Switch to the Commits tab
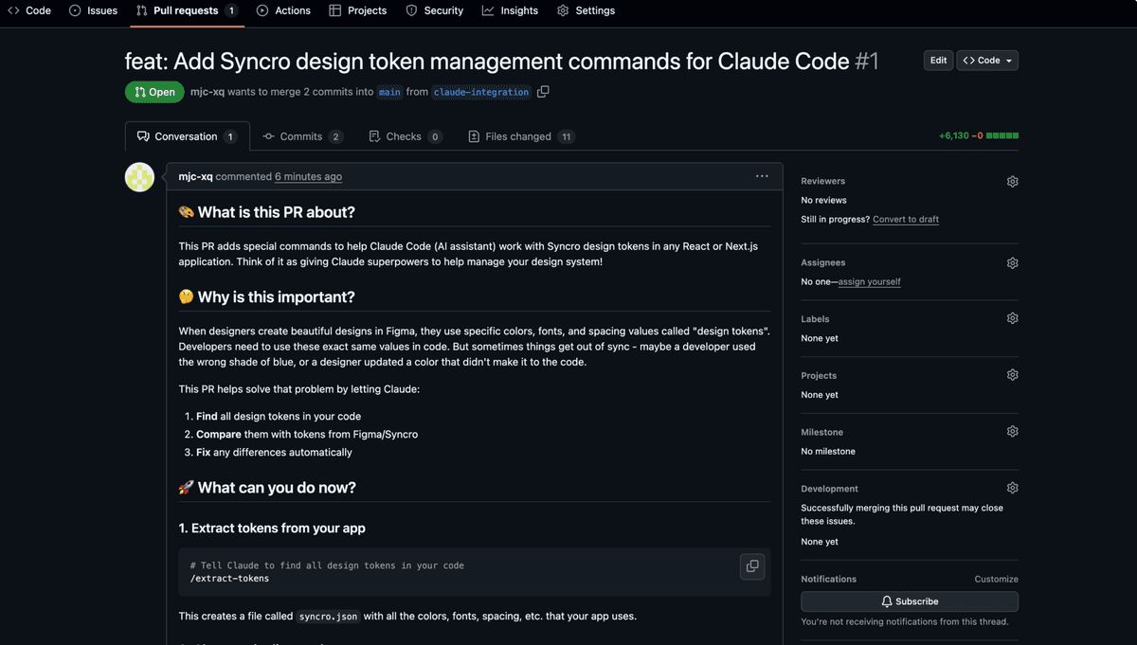 coord(302,136)
